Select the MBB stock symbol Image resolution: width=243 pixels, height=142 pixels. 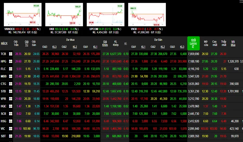point(4,76)
